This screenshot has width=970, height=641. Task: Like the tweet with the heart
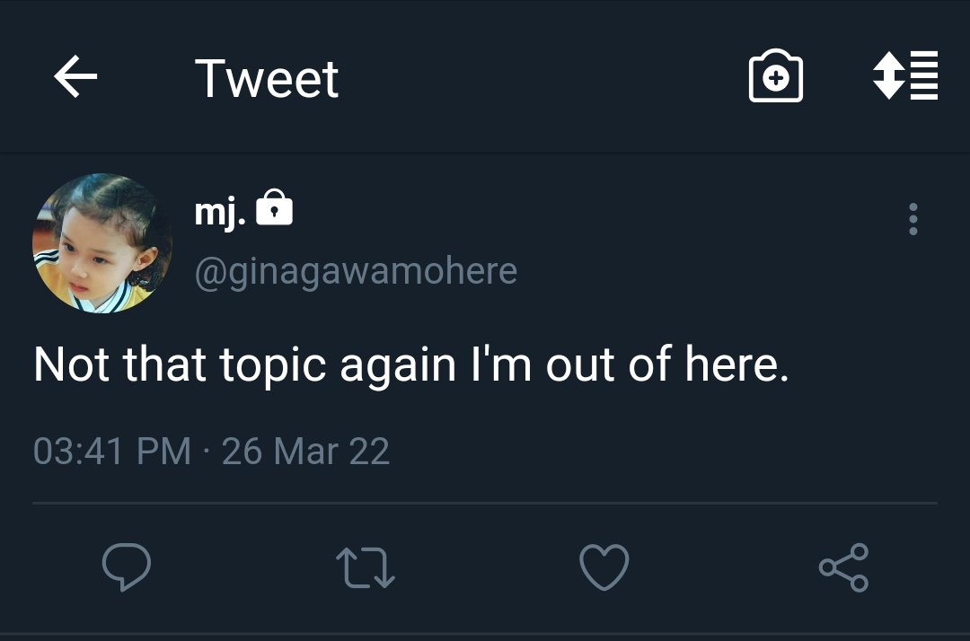[604, 566]
